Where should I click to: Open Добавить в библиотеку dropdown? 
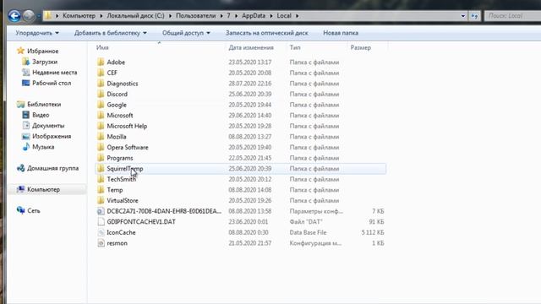point(111,33)
